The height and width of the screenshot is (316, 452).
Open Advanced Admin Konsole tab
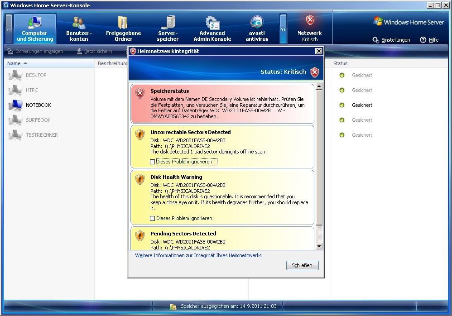(x=212, y=28)
